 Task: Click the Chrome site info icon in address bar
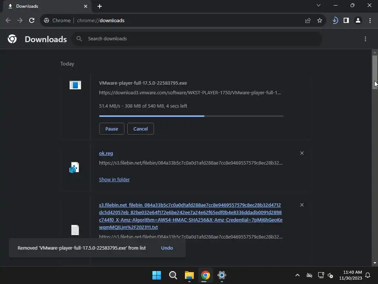tap(47, 21)
